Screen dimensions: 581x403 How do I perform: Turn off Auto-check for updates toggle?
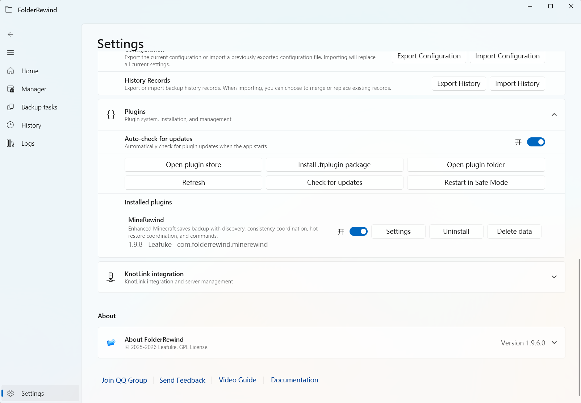536,142
